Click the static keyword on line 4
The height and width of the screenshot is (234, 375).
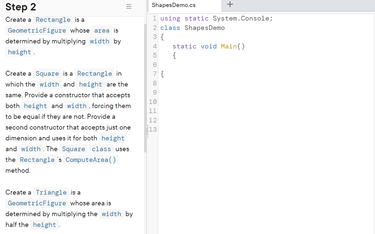184,46
